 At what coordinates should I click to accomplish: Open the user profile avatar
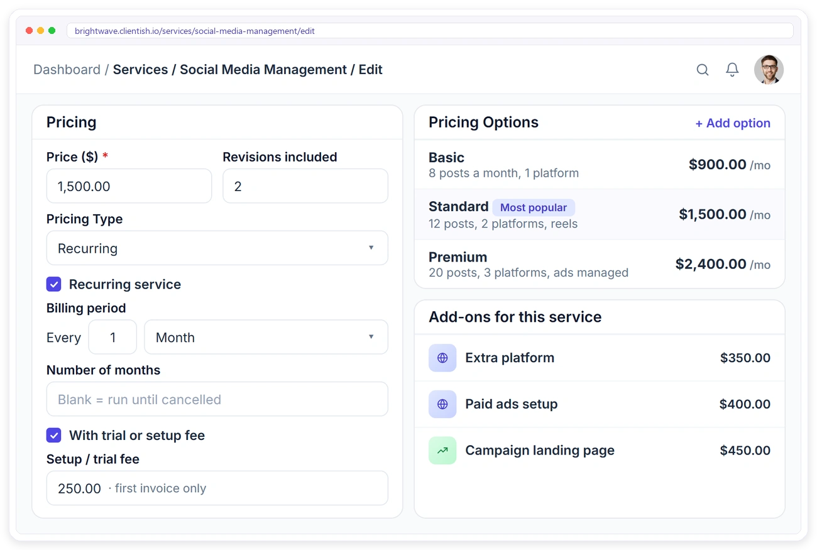(769, 70)
